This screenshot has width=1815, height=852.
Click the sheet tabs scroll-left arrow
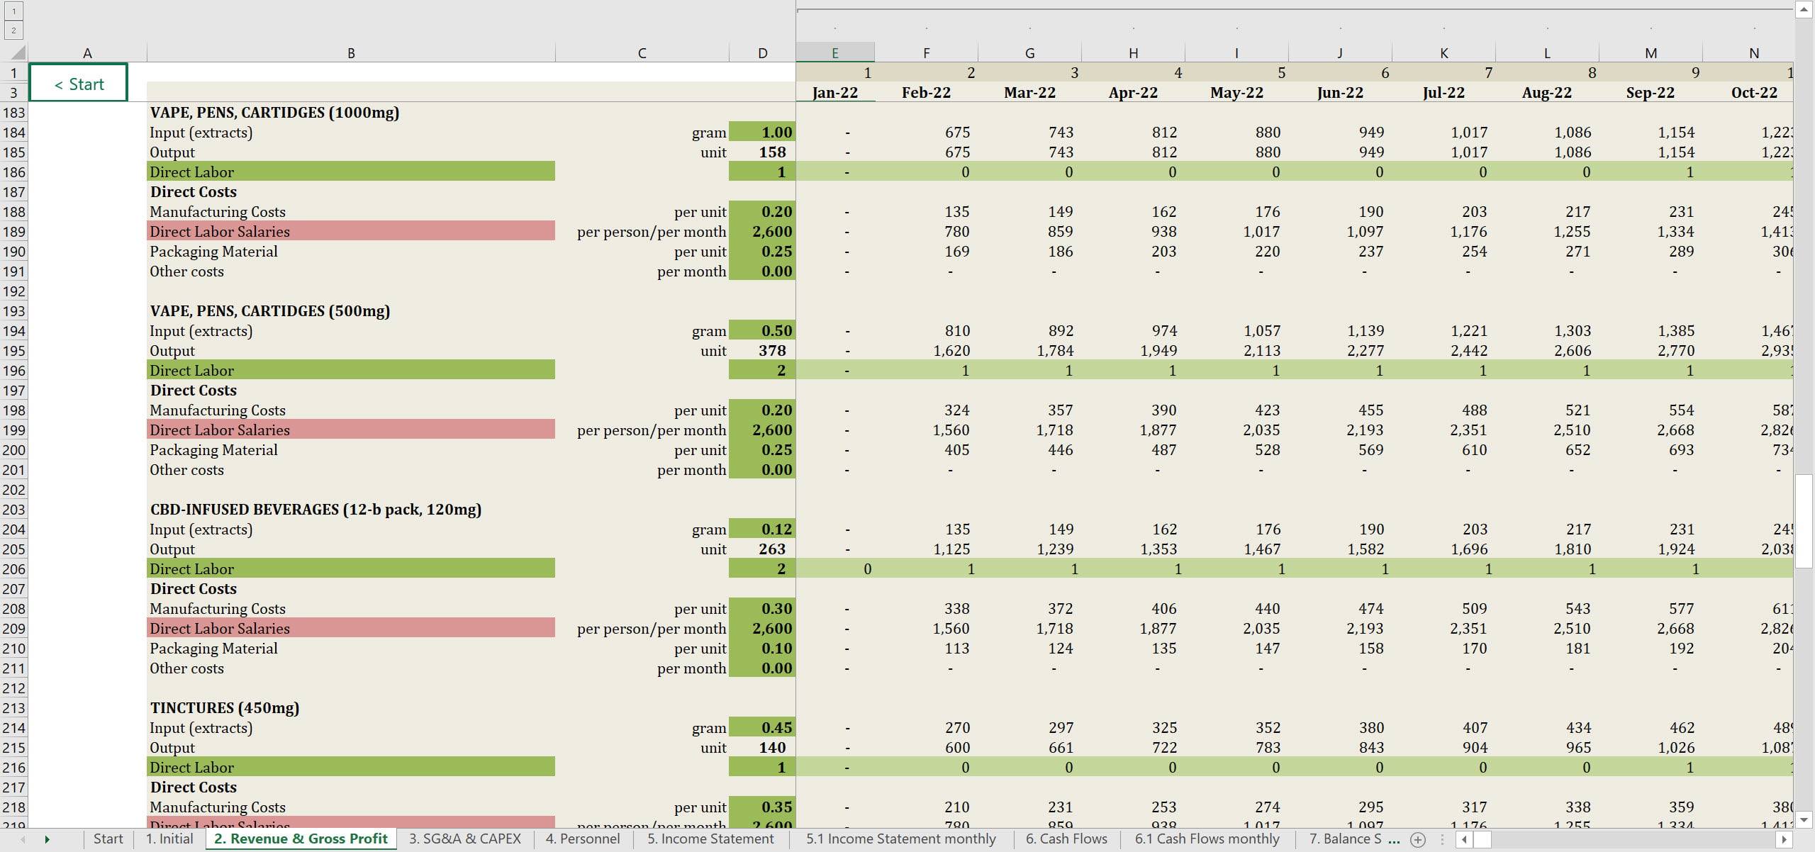[x=23, y=839]
